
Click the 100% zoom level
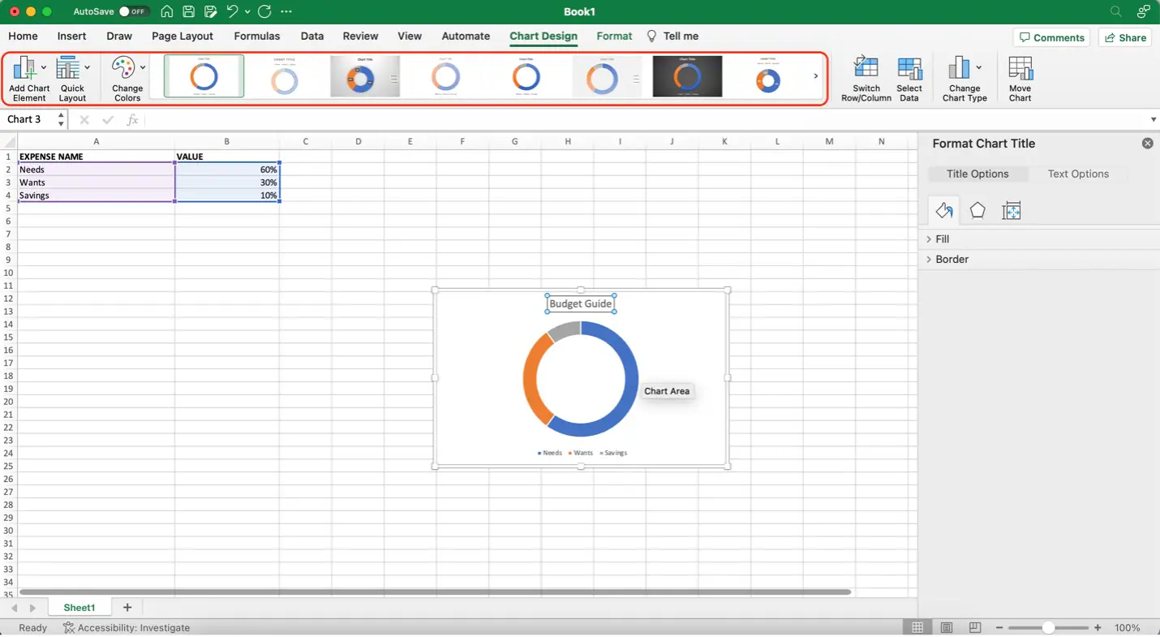tap(1128, 627)
